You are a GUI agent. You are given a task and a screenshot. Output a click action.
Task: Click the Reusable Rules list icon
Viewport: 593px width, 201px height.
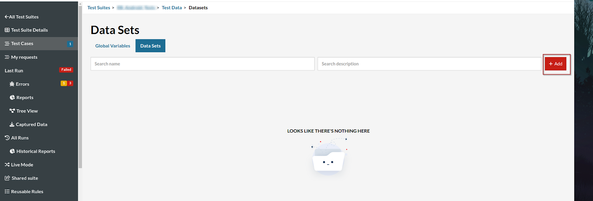click(x=7, y=191)
